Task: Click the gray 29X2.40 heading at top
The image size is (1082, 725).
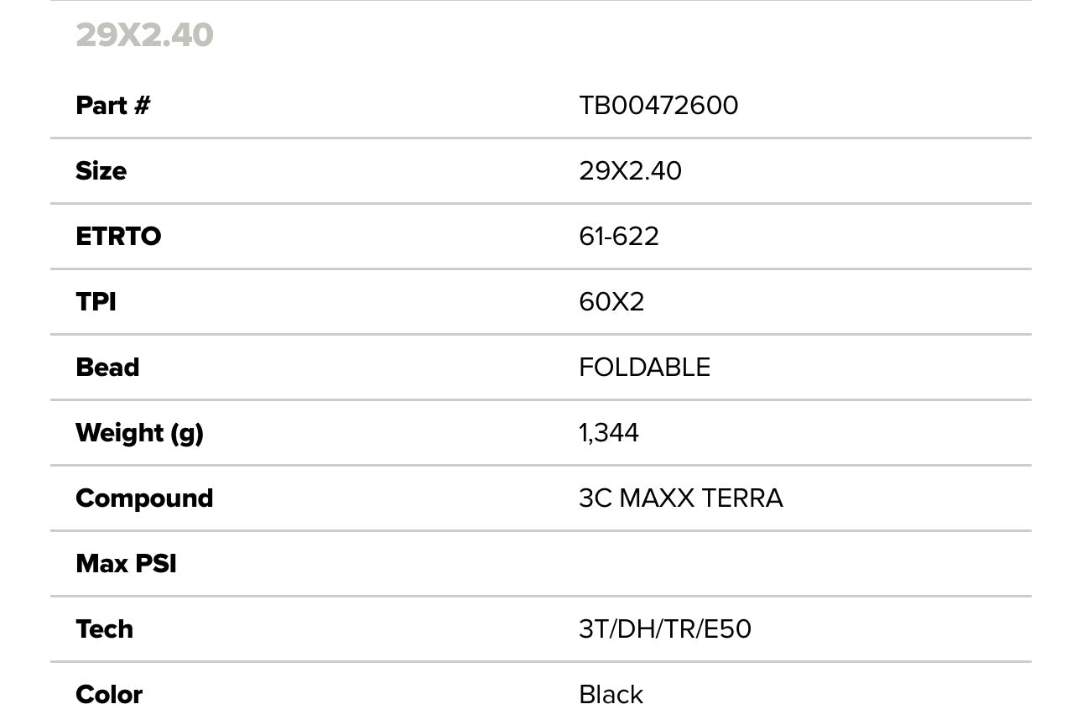Action: pos(144,35)
